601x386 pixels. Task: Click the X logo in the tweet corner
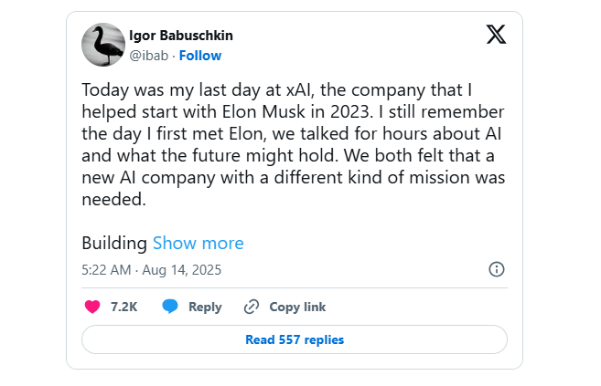[x=495, y=36]
